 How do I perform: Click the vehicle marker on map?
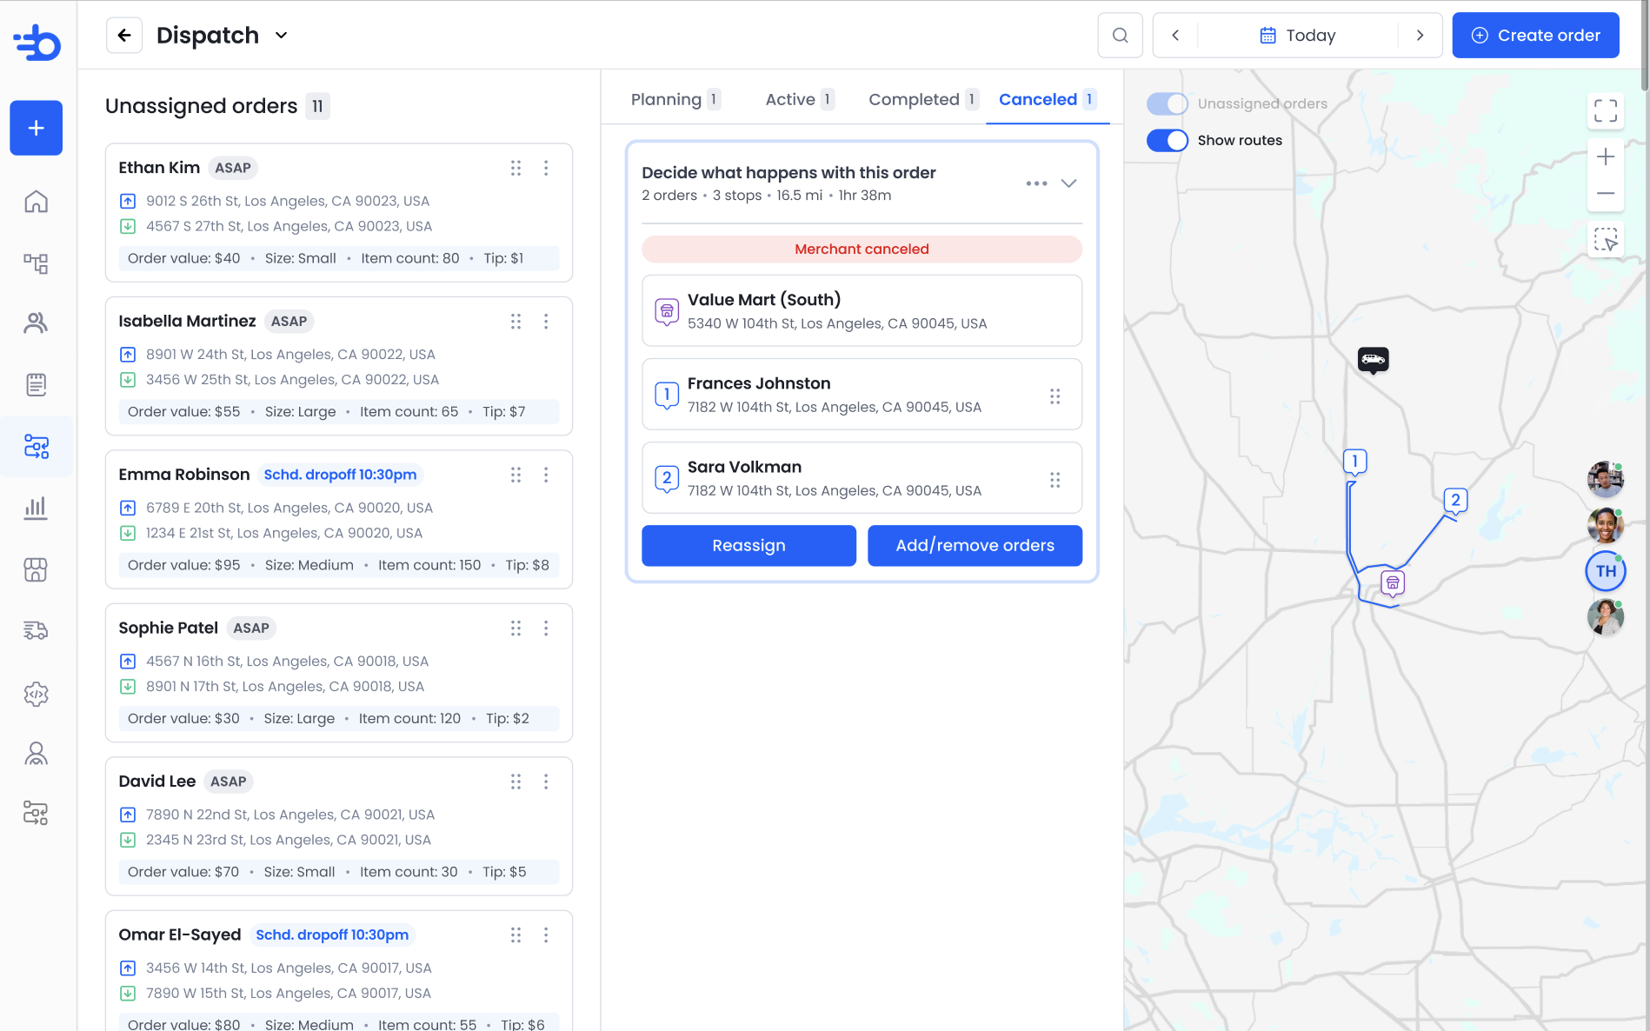click(x=1373, y=359)
